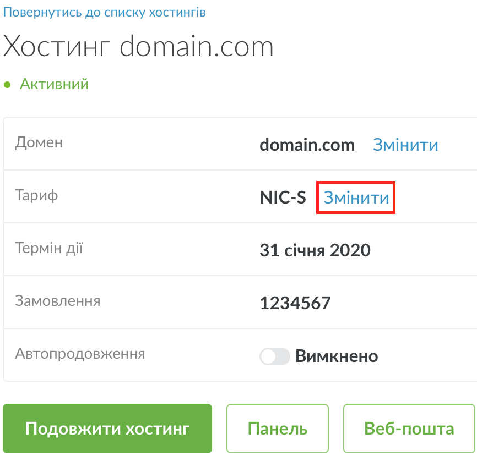Image resolution: width=477 pixels, height=461 pixels.
Task: Click the NIC-S tariff name
Action: 283,198
